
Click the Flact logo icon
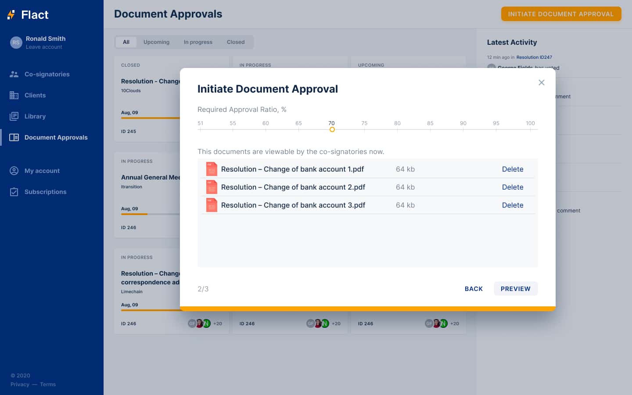[x=11, y=15]
